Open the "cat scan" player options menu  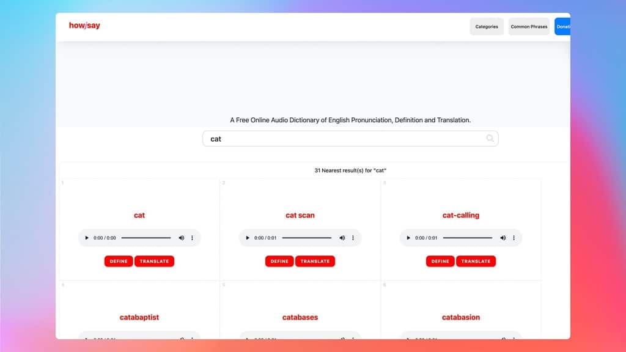click(353, 238)
